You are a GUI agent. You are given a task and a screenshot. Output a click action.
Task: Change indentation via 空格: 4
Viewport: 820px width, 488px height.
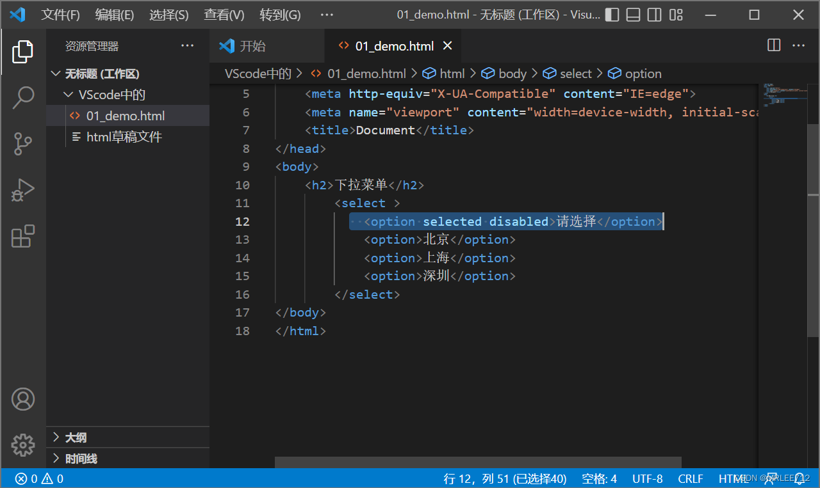[x=600, y=478]
